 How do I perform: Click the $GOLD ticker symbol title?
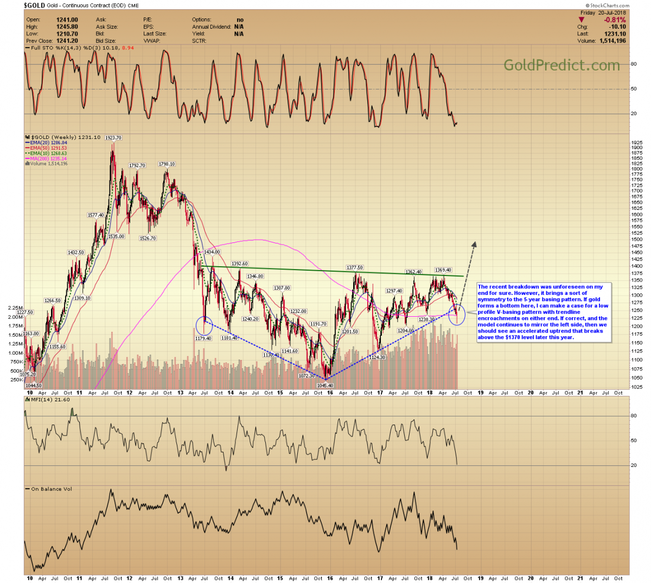[x=34, y=5]
